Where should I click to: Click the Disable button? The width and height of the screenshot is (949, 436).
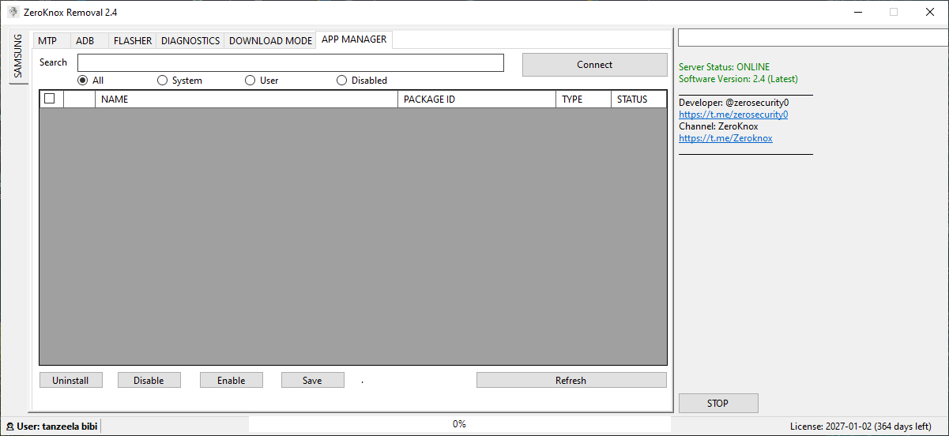[149, 380]
